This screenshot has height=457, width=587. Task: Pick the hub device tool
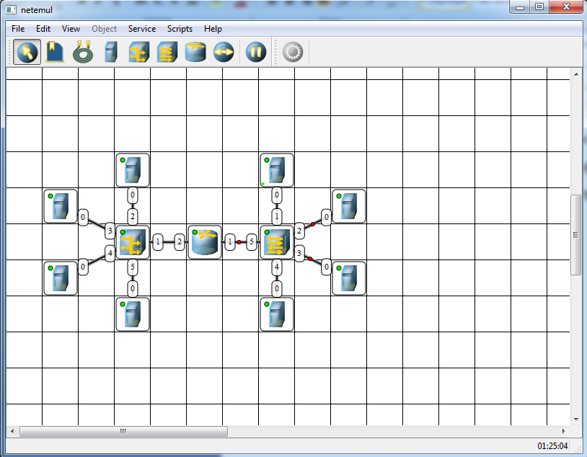pyautogui.click(x=139, y=52)
